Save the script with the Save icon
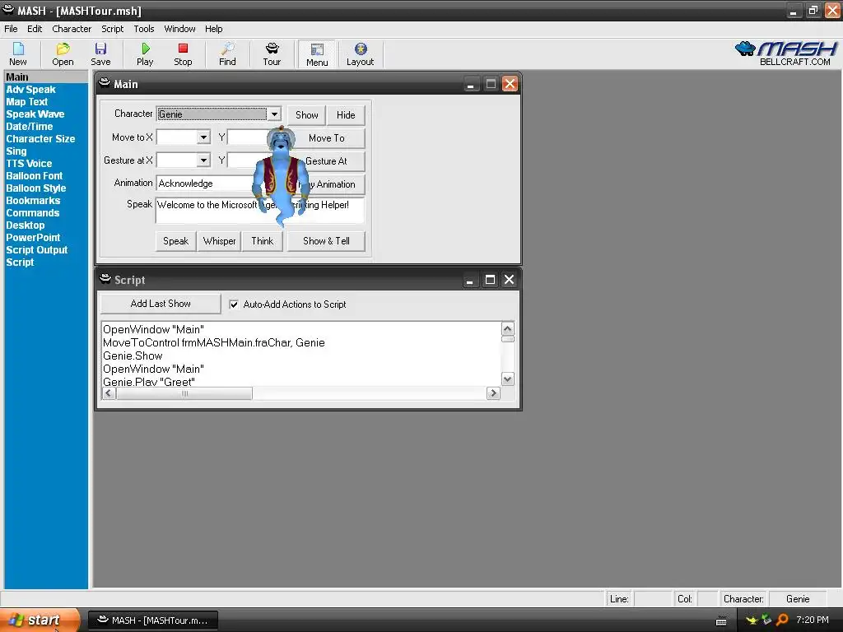This screenshot has width=843, height=632. tap(100, 53)
